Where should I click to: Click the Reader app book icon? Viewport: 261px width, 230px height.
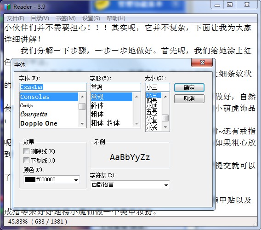click(7, 6)
